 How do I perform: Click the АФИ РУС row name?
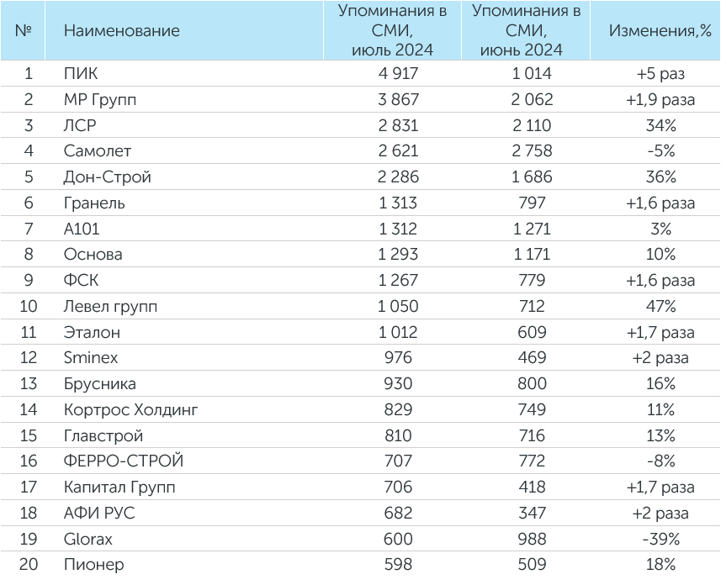pos(99,513)
